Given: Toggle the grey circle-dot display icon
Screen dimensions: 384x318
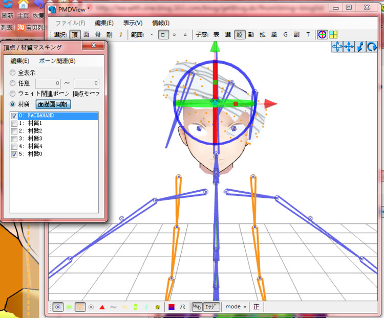Looking at the screenshot, I should click(91, 307).
